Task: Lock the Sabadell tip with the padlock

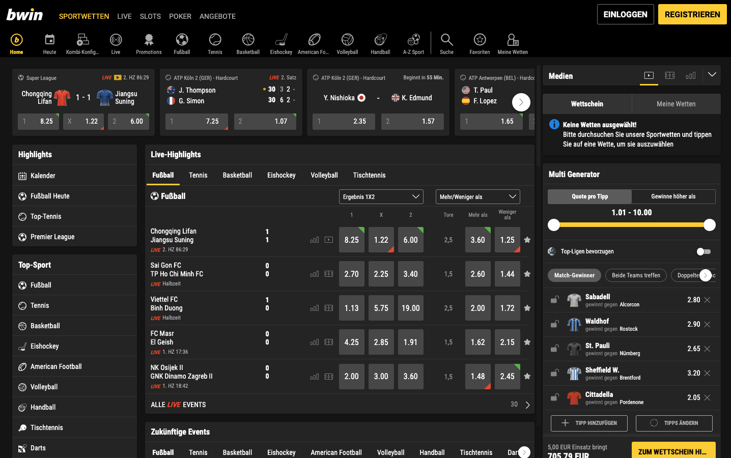Action: 554,299
